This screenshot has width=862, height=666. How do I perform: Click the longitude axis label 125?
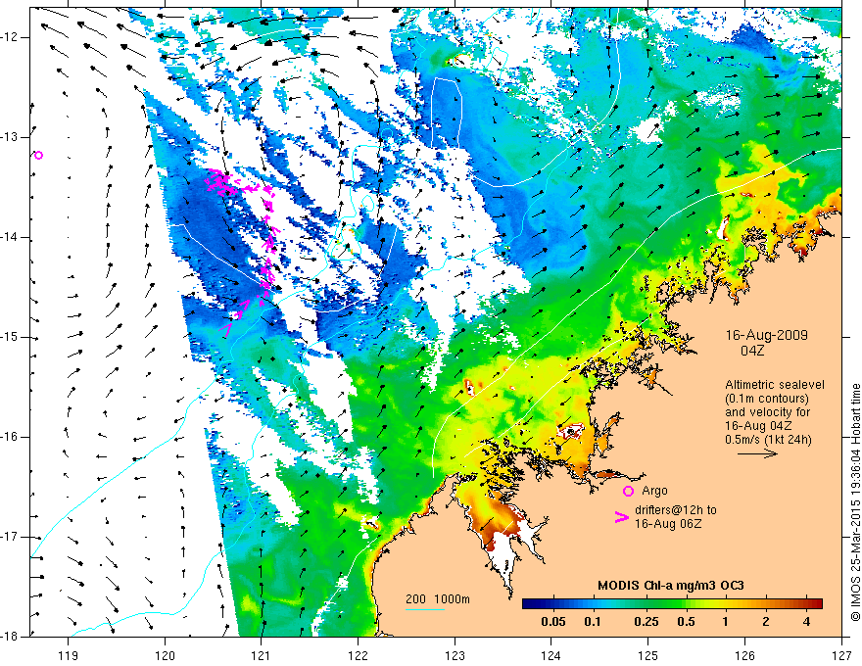[x=648, y=655]
